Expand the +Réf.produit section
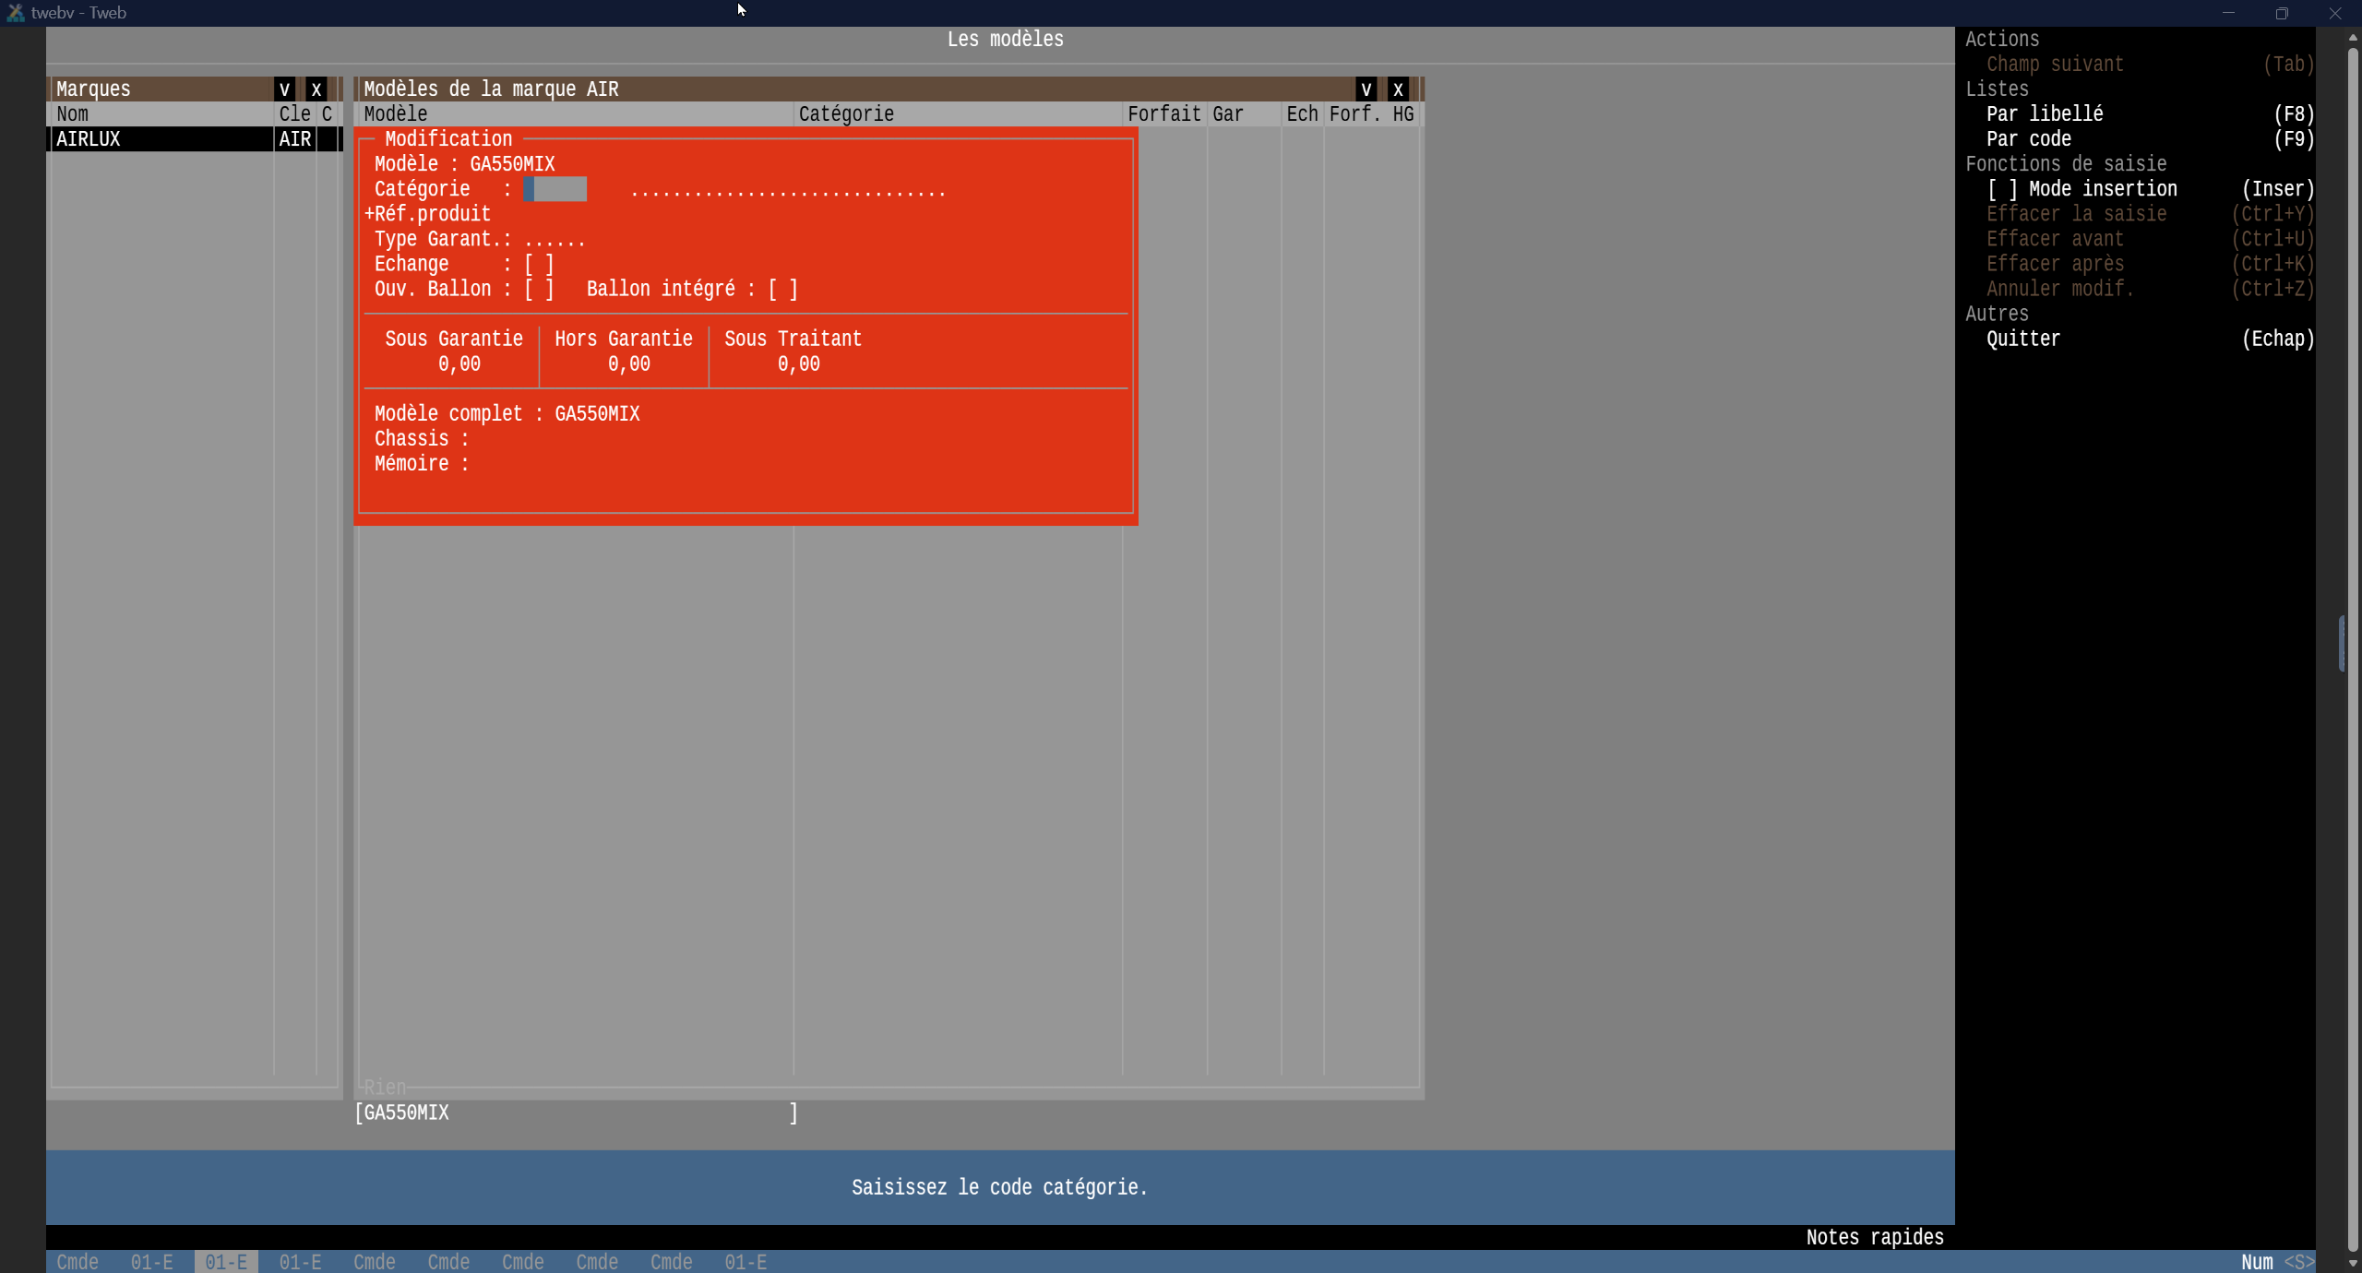Viewport: 2362px width, 1273px height. pos(427,214)
